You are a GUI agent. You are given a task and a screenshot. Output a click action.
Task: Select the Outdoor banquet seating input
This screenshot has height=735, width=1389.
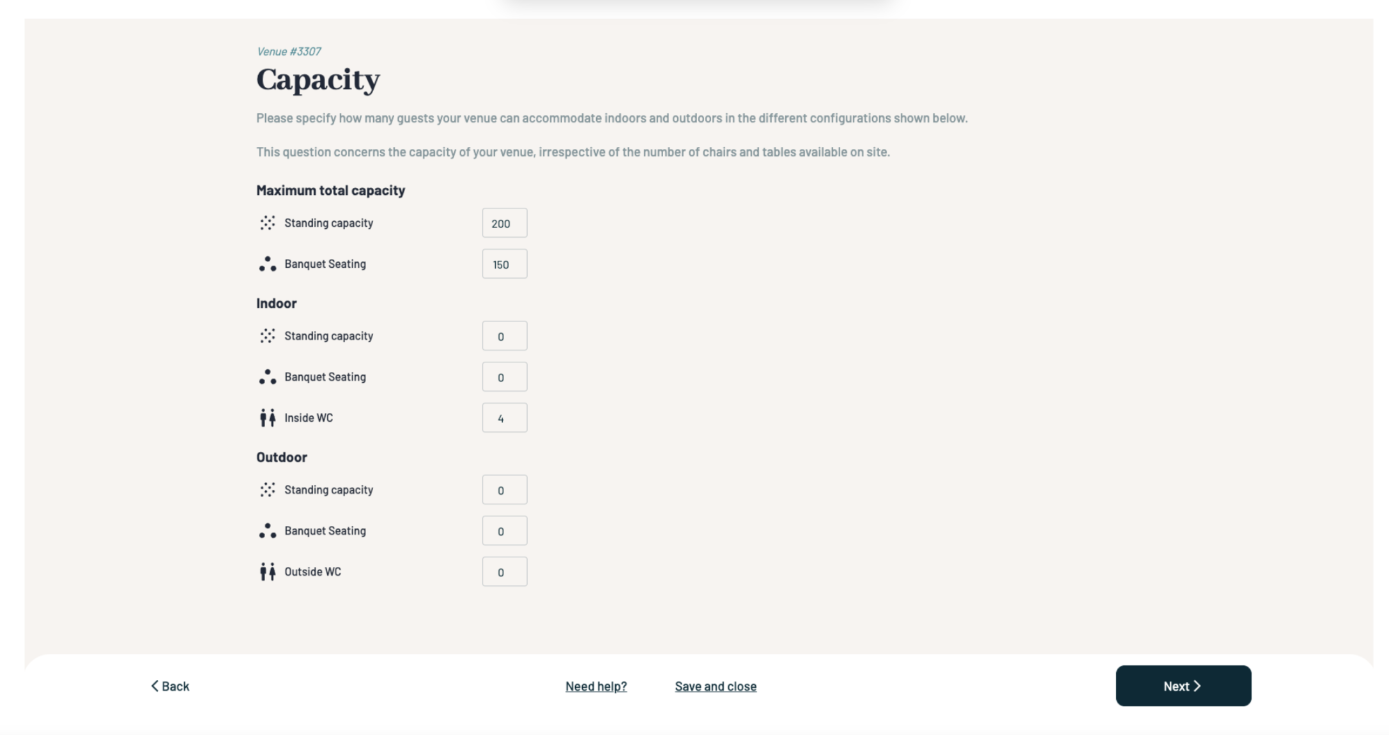[x=505, y=531]
